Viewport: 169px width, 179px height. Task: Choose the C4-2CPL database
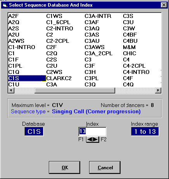(134, 66)
